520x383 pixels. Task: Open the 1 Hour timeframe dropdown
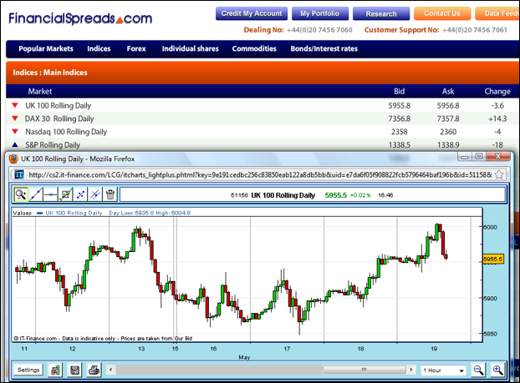(443, 370)
